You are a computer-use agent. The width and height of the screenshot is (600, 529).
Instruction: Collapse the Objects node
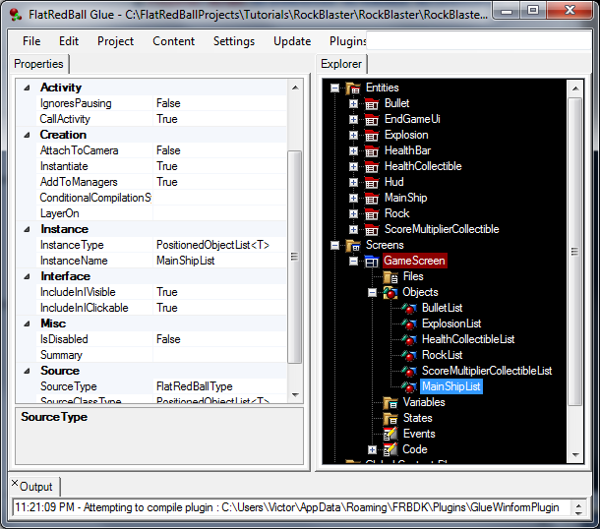point(372,293)
